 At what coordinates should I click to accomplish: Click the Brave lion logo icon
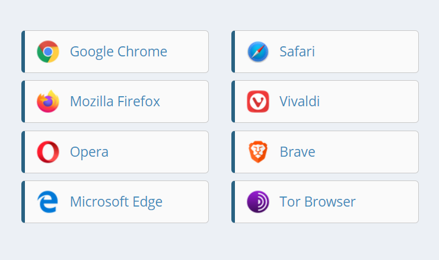(x=258, y=152)
